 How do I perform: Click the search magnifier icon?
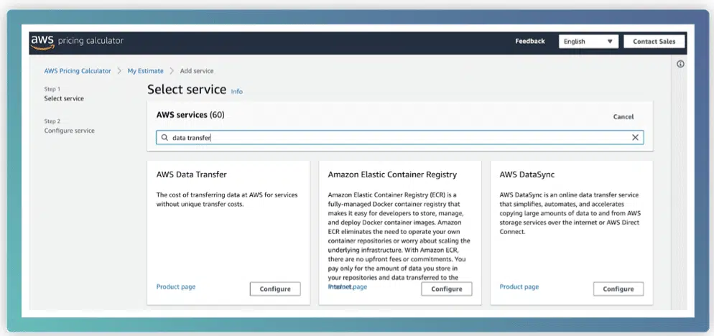(x=164, y=138)
